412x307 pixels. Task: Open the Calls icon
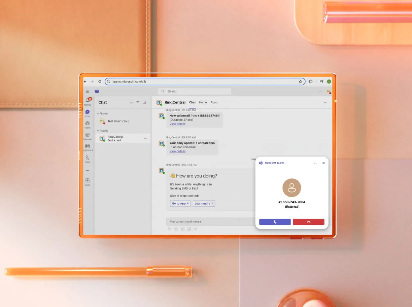pyautogui.click(x=87, y=158)
